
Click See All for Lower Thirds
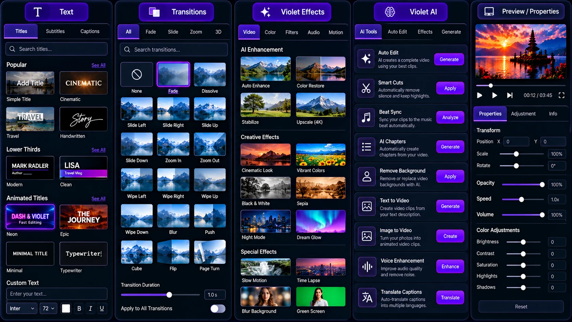pyautogui.click(x=98, y=150)
